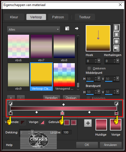The height and width of the screenshot is (152, 126).
Task: Click the Help link
Action: 9,145
